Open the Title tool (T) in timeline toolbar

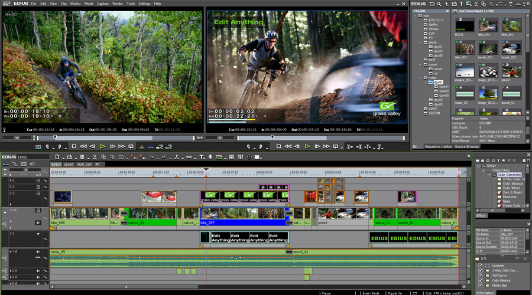[x=202, y=157]
